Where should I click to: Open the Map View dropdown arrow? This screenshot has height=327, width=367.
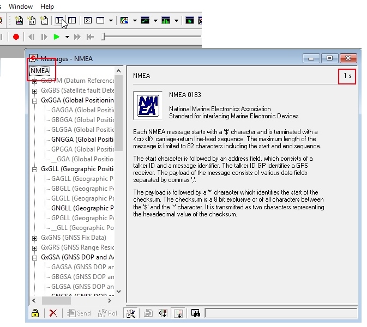point(135,21)
